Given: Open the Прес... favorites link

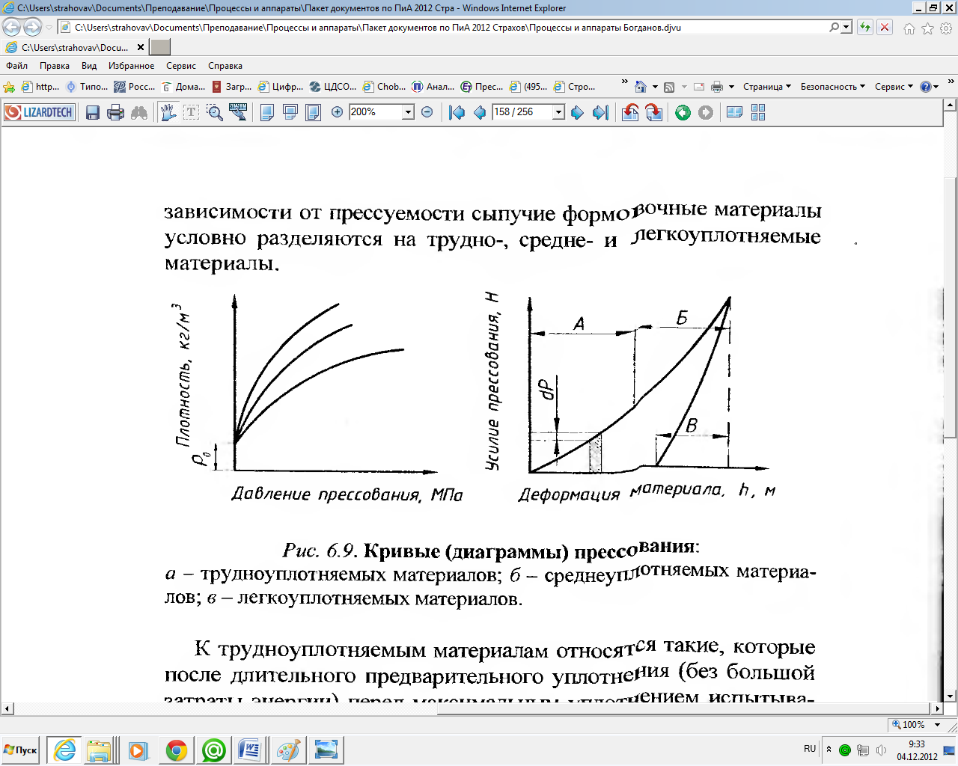Looking at the screenshot, I should click(x=482, y=87).
